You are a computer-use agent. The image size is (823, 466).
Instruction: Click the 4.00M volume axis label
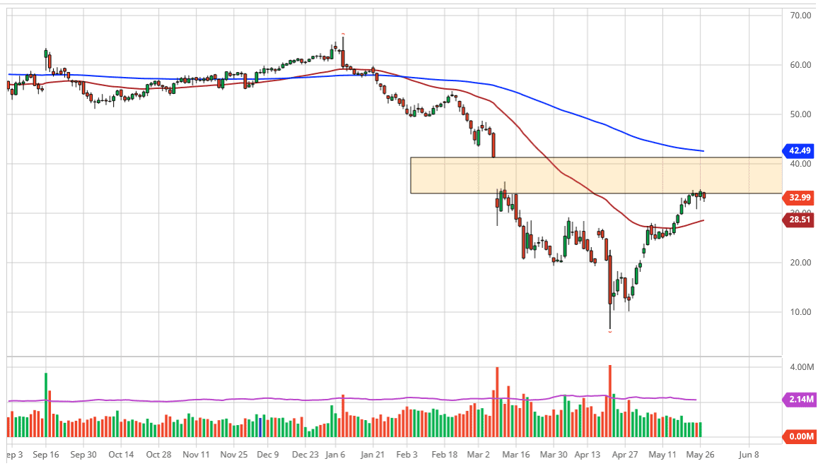[x=802, y=367]
